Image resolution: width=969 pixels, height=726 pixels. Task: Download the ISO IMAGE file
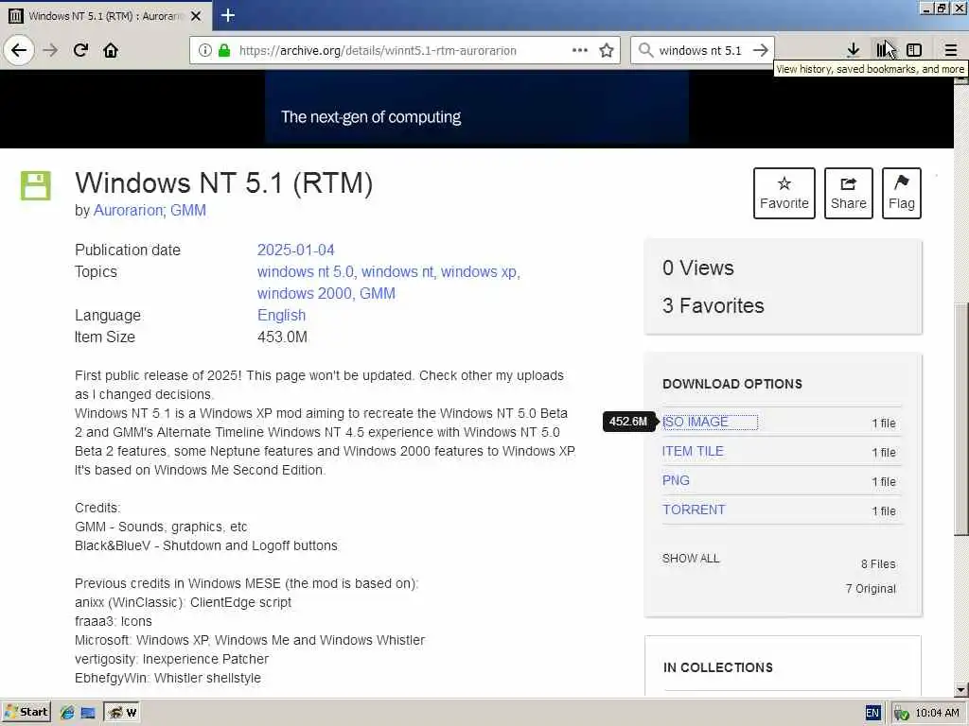pos(696,423)
